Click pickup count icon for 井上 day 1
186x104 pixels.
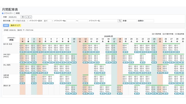click(21, 66)
